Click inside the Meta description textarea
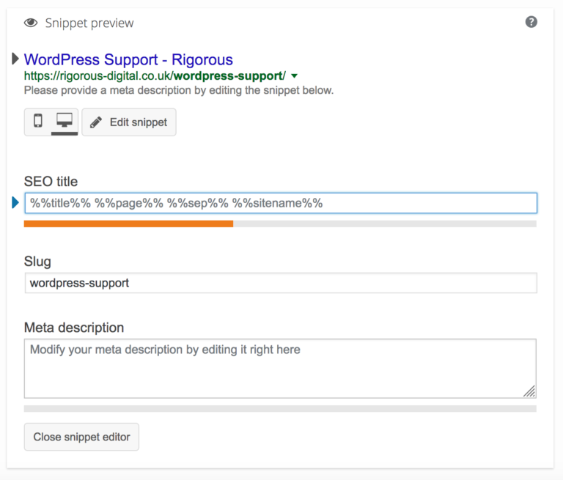Viewport: 563px width, 480px height. click(281, 369)
